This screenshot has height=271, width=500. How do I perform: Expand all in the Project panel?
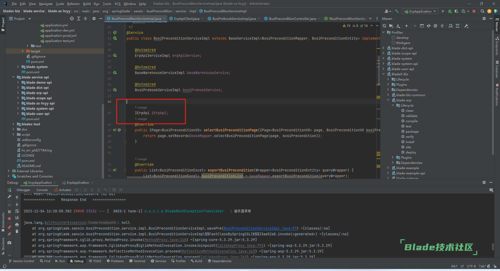coord(79,19)
